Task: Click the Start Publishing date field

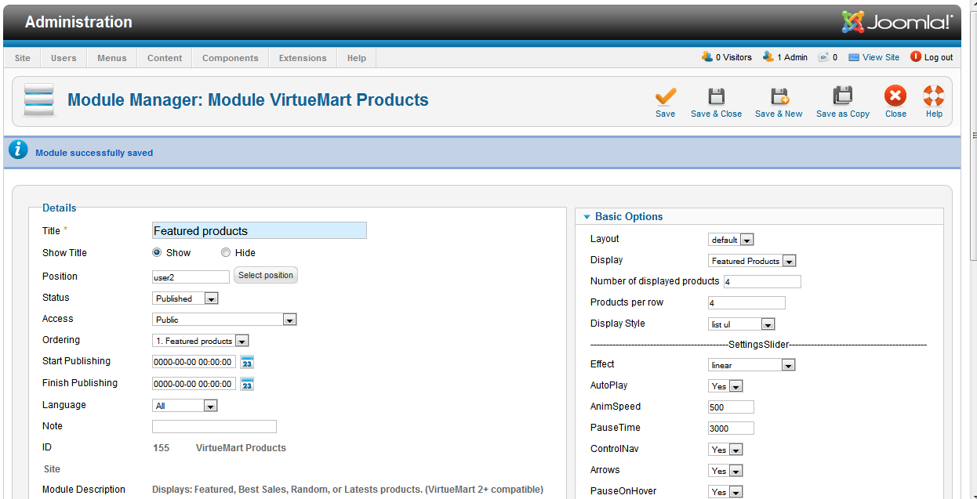Action: [194, 362]
